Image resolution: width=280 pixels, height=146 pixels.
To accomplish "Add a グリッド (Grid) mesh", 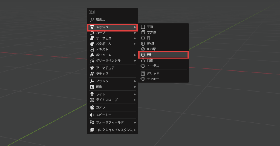I will 163,73.
